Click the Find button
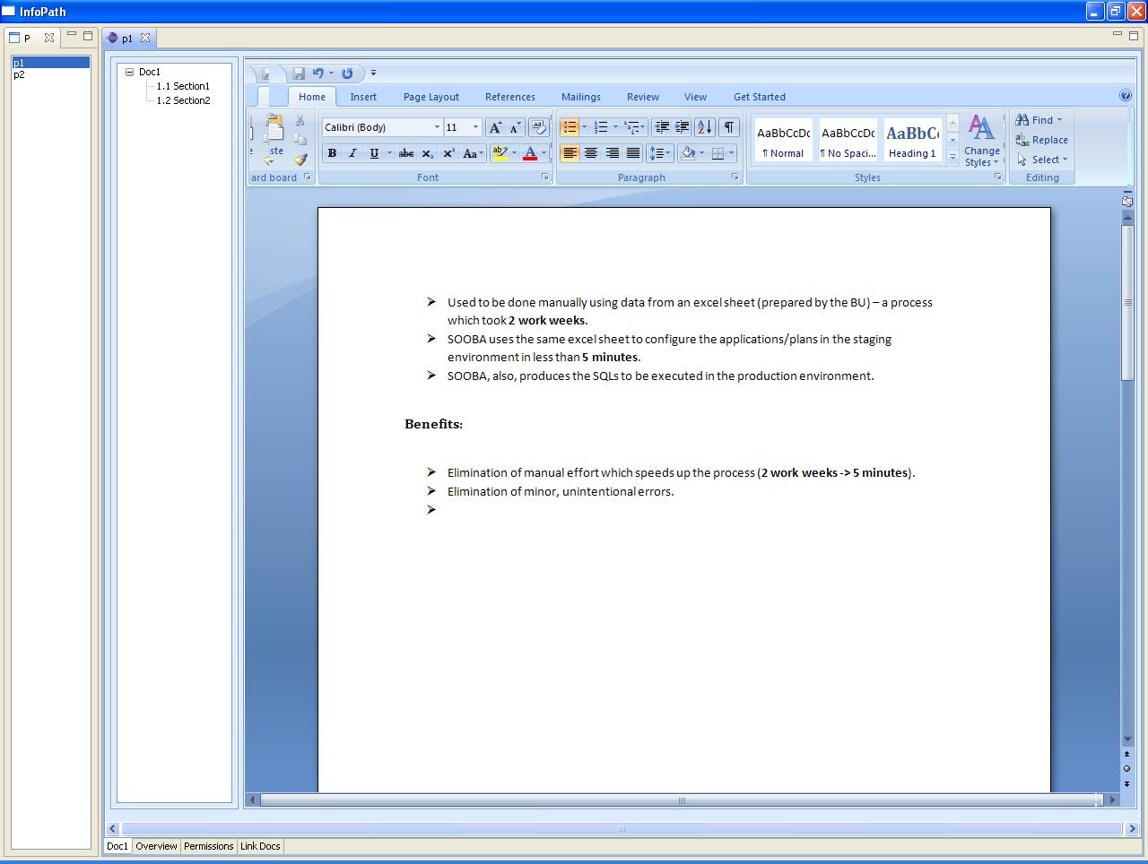 [x=1039, y=120]
